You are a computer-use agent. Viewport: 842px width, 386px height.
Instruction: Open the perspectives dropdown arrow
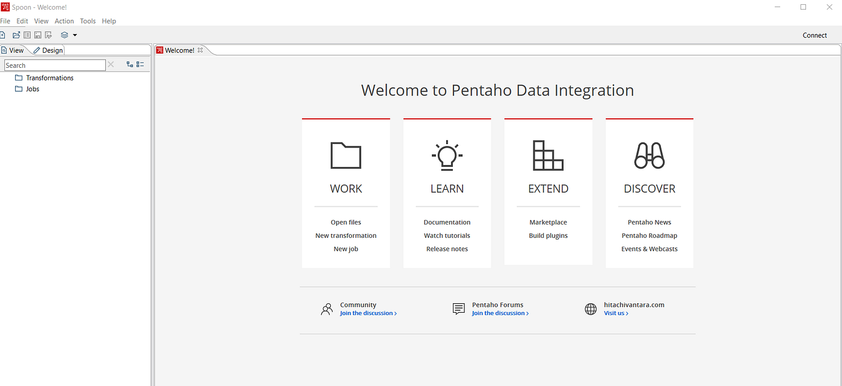click(x=75, y=35)
